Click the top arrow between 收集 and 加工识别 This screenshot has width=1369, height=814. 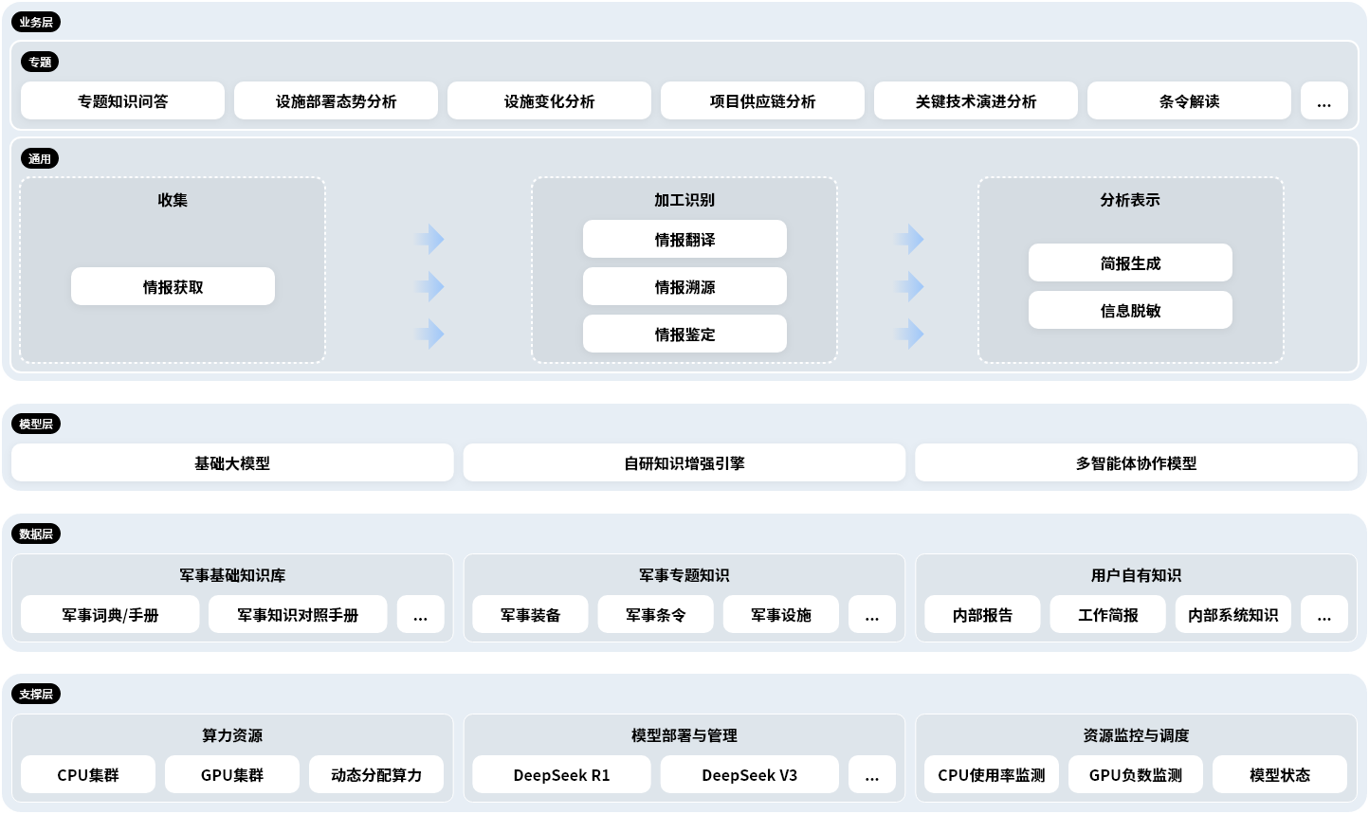431,239
